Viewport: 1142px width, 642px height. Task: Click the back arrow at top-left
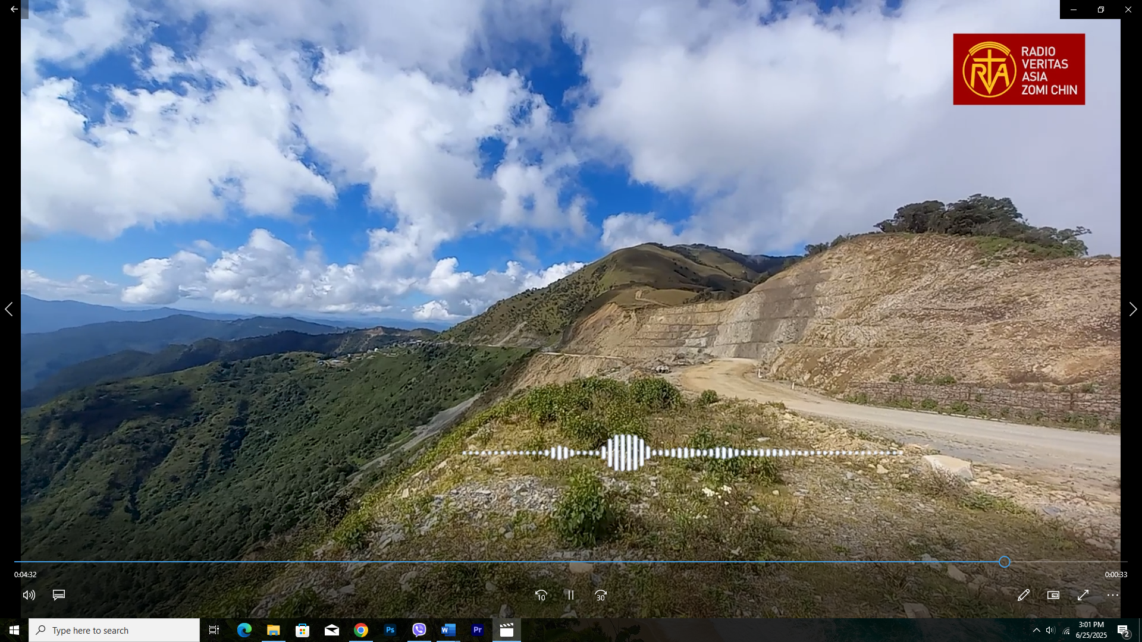coord(14,10)
